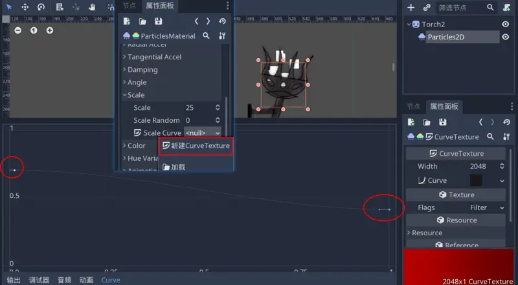Instance a scene with the link icon

(x=427, y=7)
